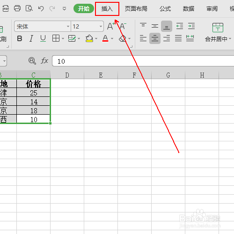Toggle Bold formatting
Viewport: 234px width, 234px height.
20,38
